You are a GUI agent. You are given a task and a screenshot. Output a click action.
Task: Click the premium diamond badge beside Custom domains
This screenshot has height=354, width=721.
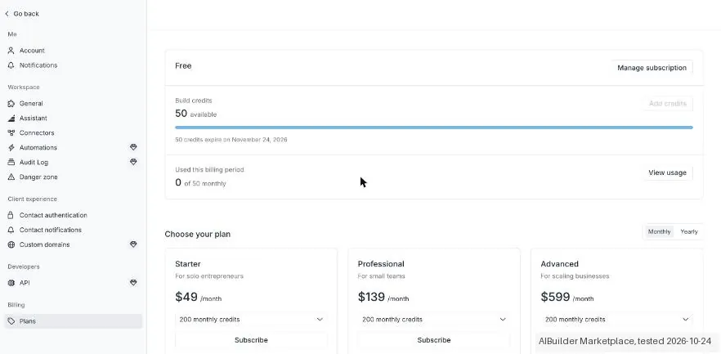(x=133, y=244)
